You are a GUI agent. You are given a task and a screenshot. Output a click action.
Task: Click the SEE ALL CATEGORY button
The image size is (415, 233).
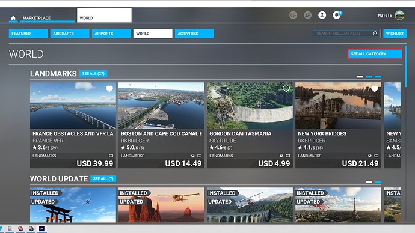pyautogui.click(x=375, y=54)
